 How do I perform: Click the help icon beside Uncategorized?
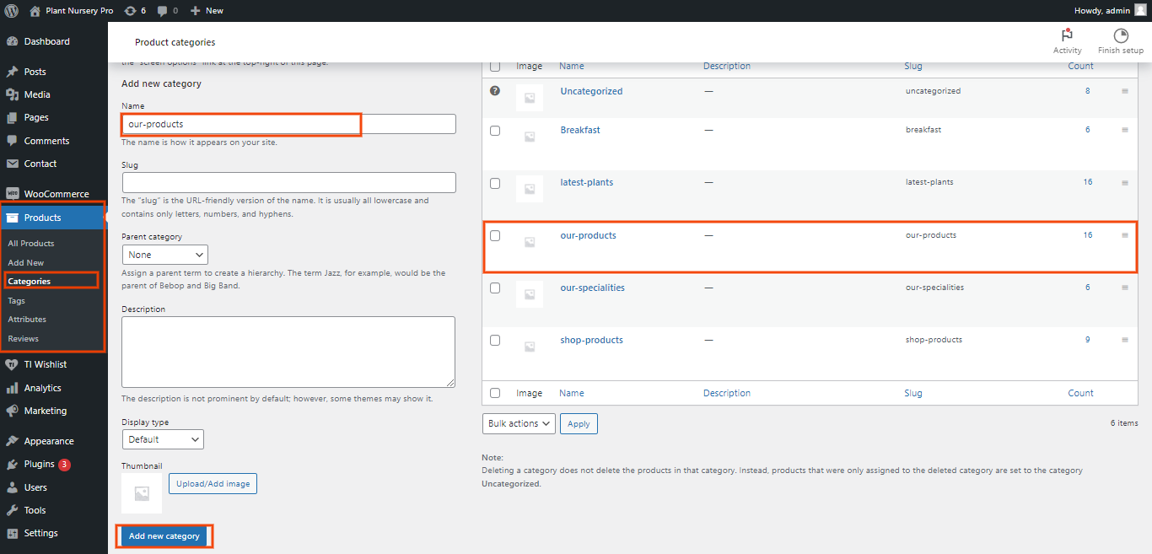[495, 91]
